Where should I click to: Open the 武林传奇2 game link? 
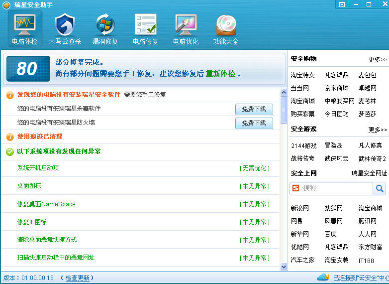372,159
